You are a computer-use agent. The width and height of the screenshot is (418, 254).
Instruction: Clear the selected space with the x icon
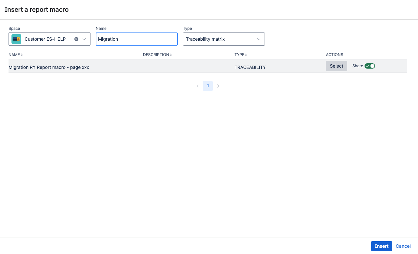(76, 39)
